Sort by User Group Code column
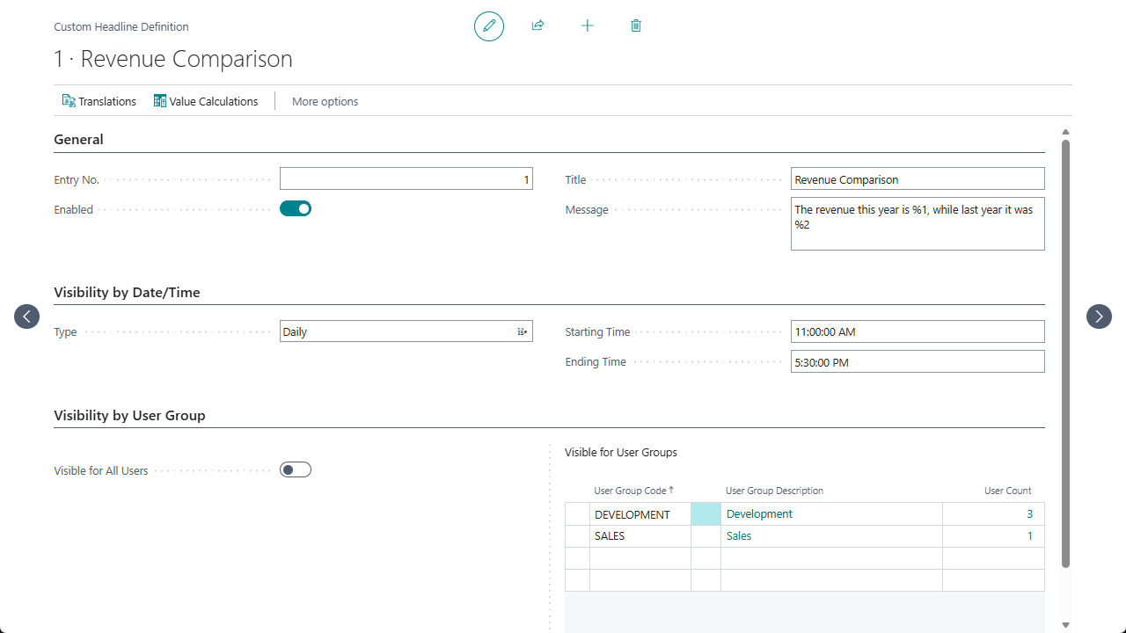The image size is (1126, 633). coord(632,491)
